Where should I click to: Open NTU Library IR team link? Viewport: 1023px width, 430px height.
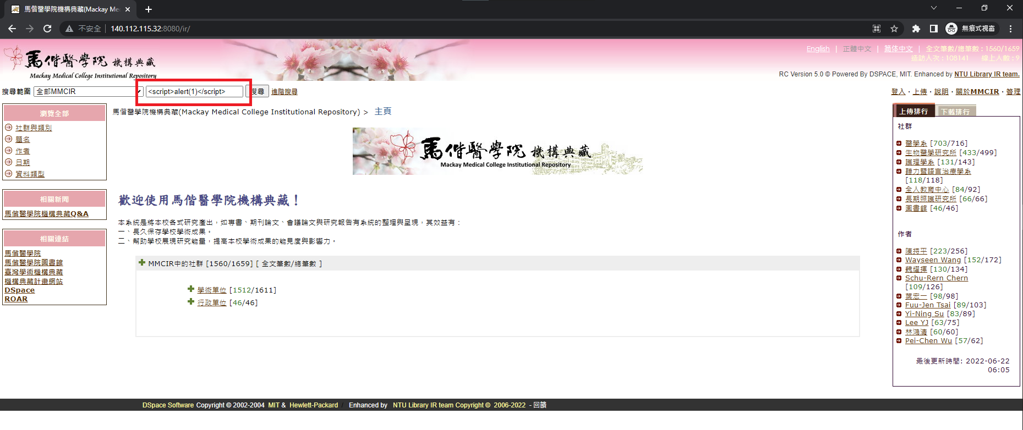pos(987,74)
